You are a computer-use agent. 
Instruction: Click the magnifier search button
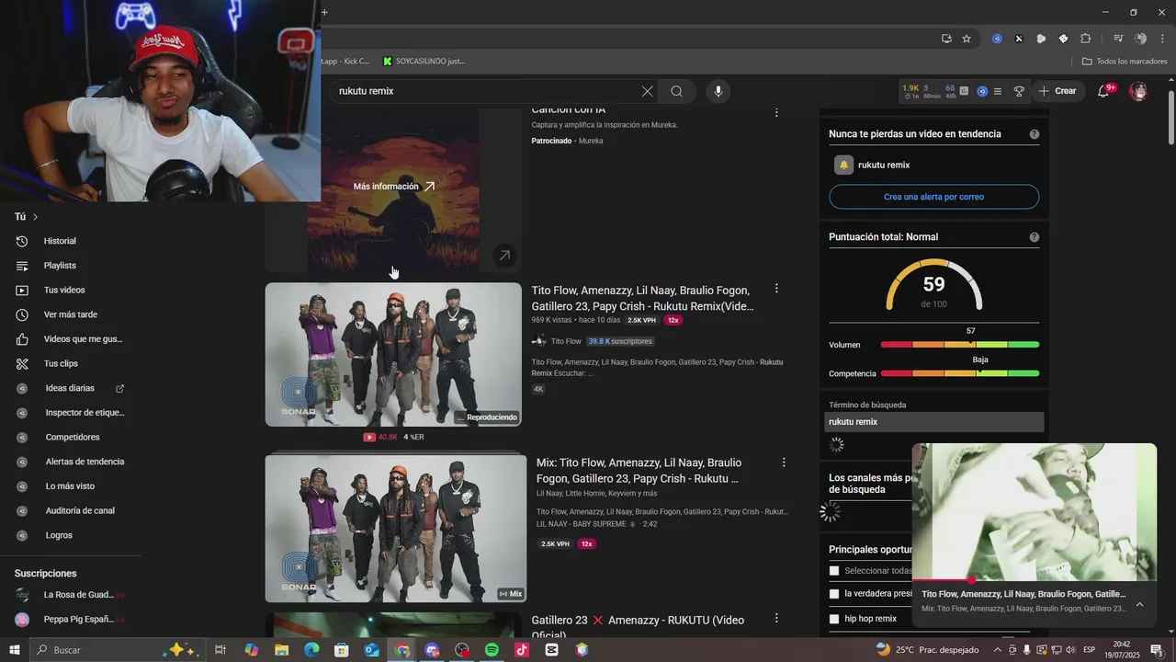(677, 91)
